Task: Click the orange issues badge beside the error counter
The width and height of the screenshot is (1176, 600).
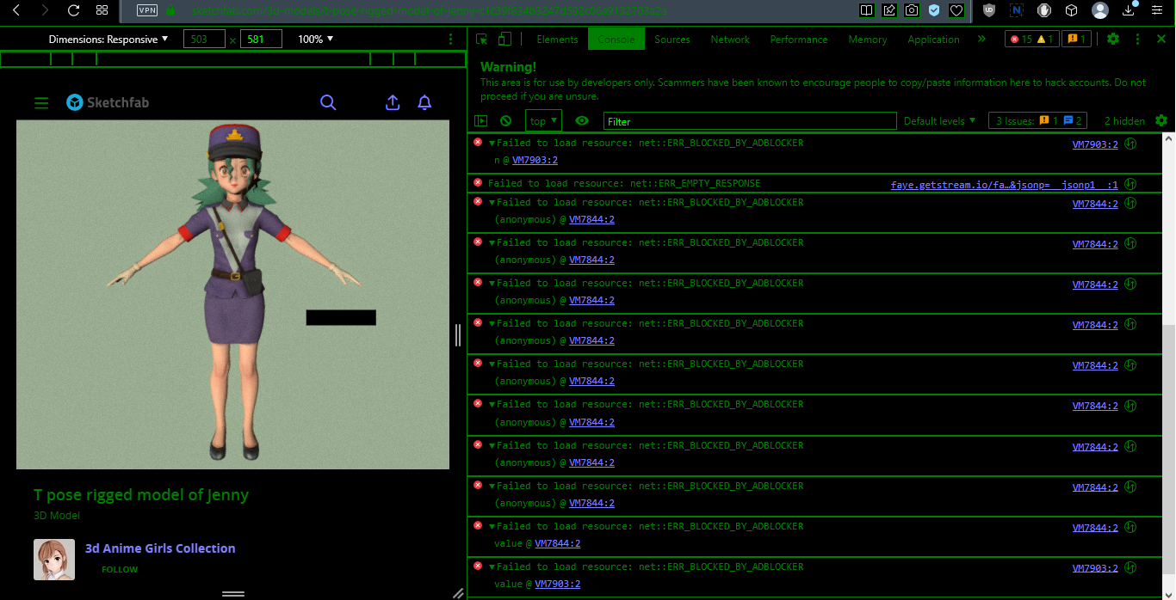Action: pyautogui.click(x=1078, y=40)
